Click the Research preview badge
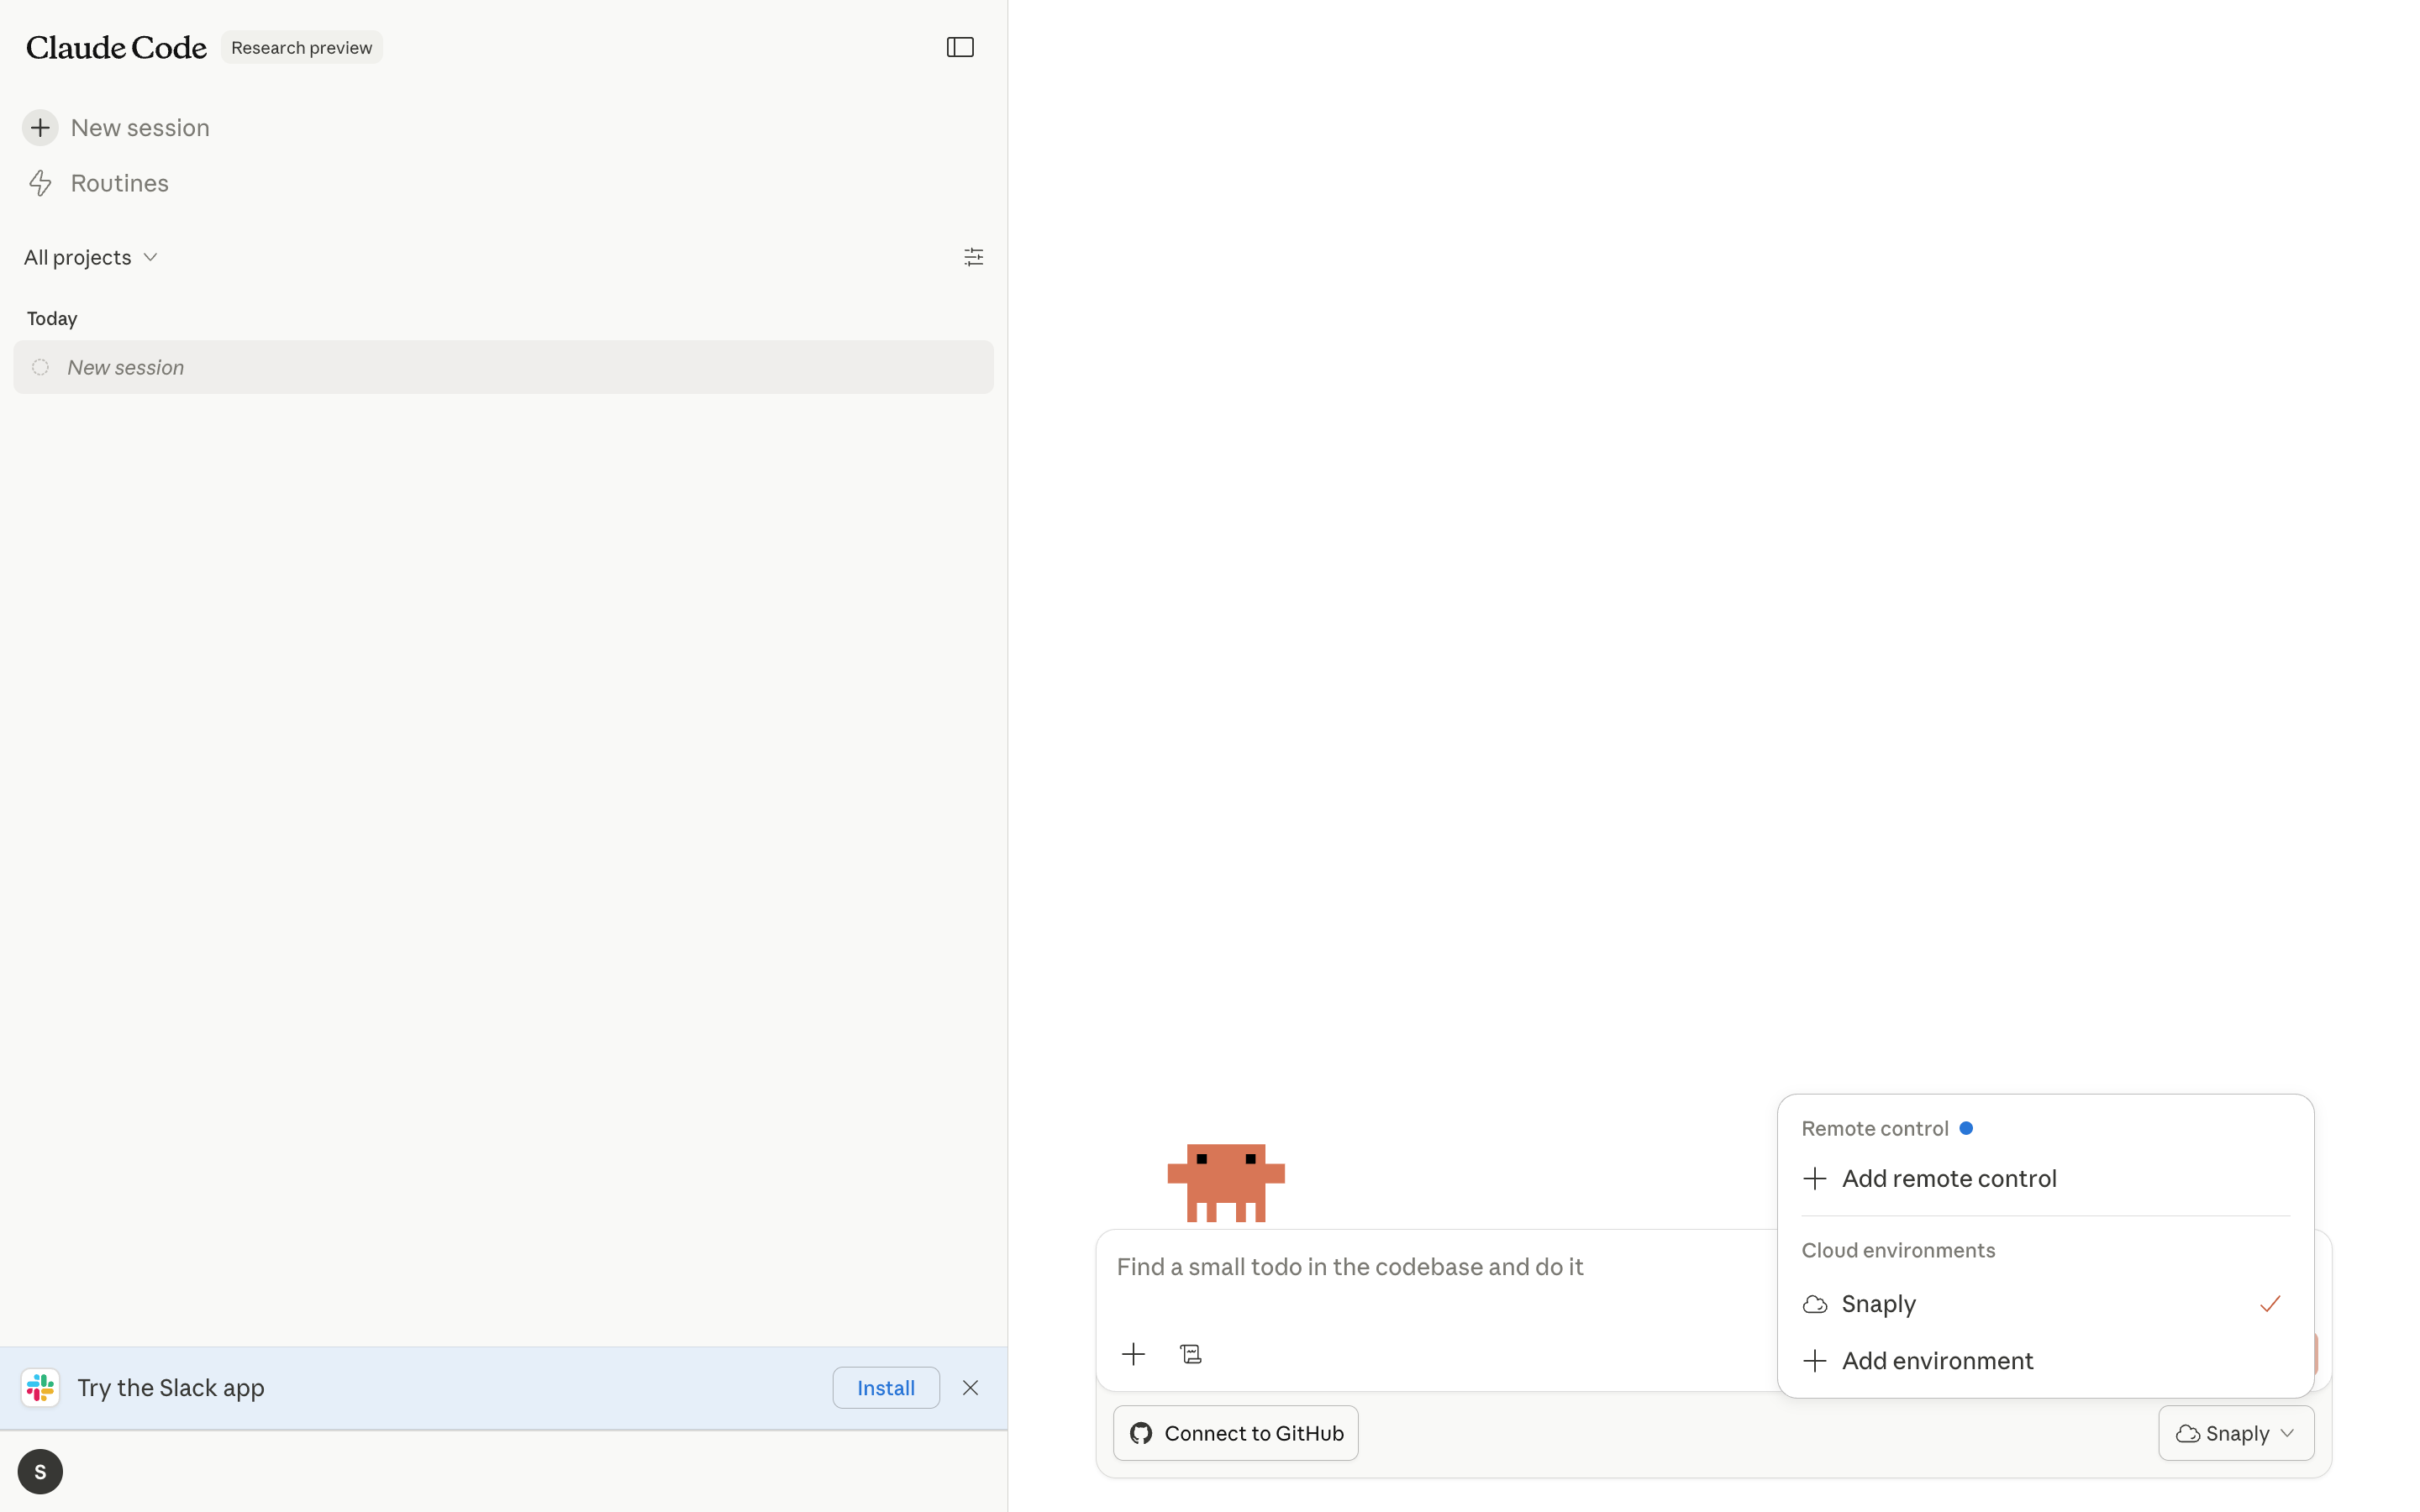 pyautogui.click(x=301, y=47)
